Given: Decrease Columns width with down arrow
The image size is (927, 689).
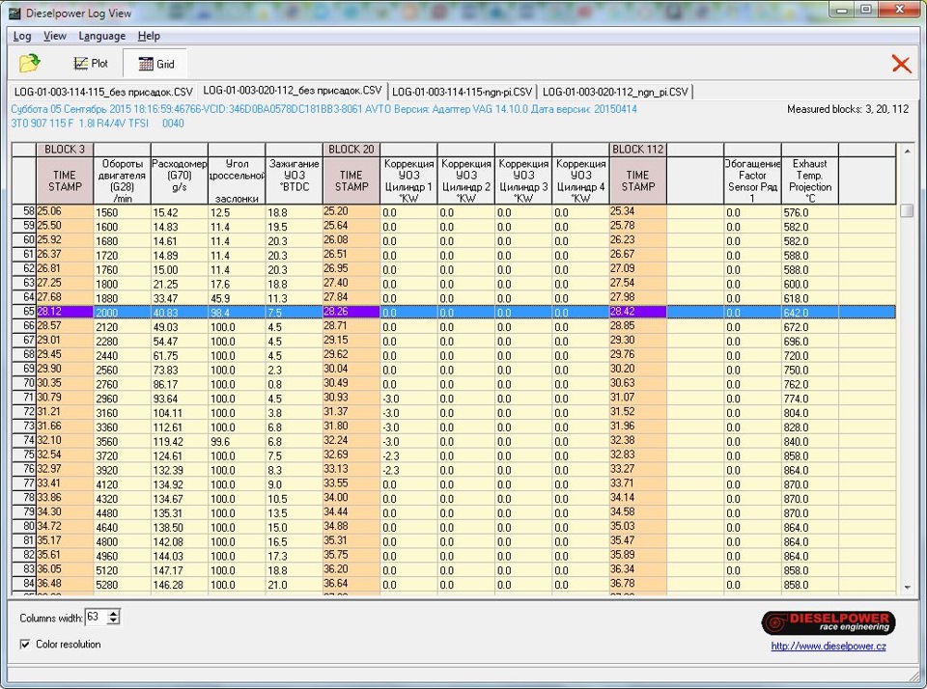Looking at the screenshot, I should (x=115, y=620).
